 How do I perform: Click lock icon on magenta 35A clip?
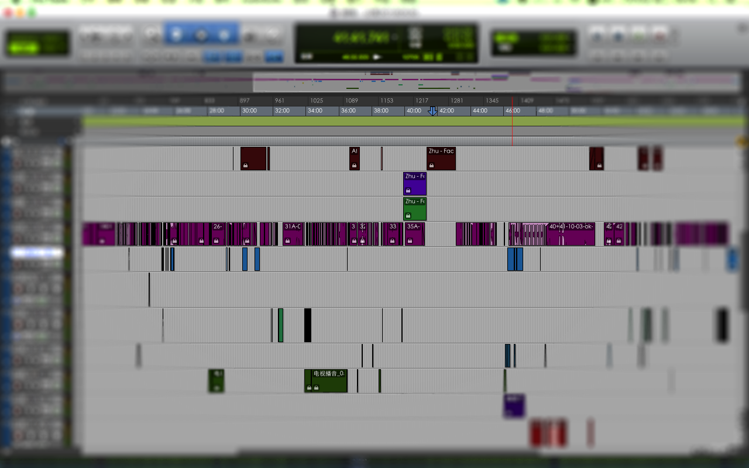(x=410, y=241)
